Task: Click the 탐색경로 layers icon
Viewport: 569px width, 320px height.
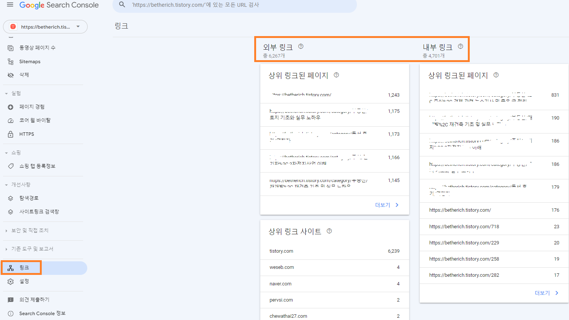Action: (x=11, y=198)
